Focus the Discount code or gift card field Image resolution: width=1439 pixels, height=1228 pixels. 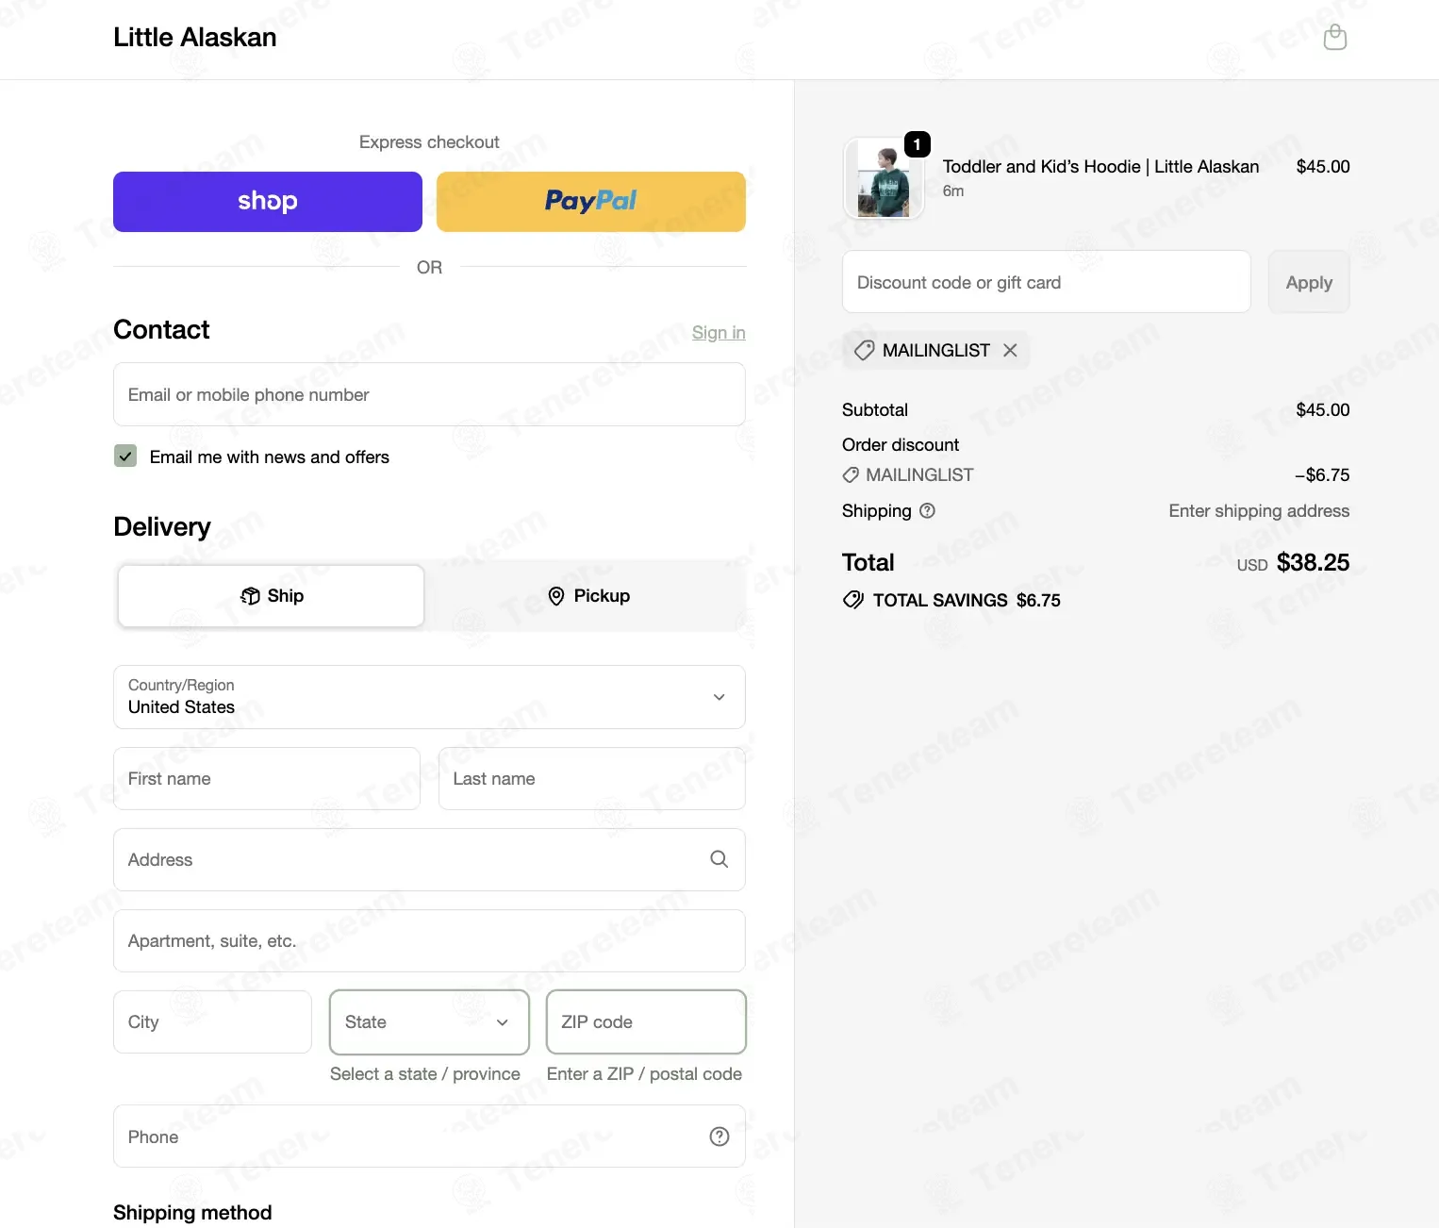point(1047,282)
